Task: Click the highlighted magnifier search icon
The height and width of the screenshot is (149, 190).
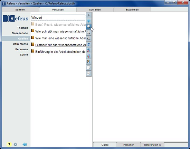Action: tap(88, 27)
